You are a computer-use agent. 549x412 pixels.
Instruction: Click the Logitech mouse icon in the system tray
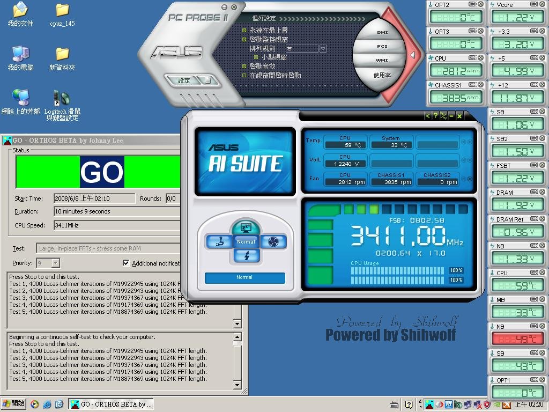click(458, 405)
